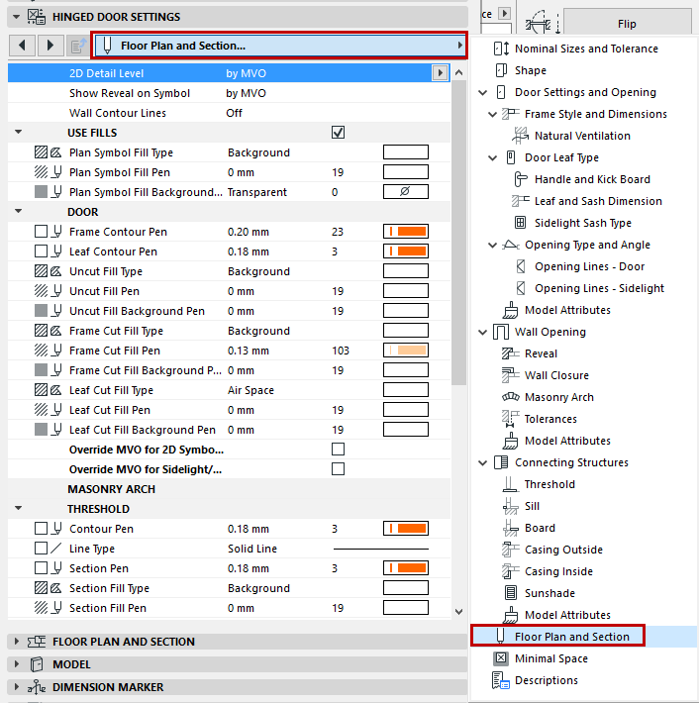Check the Leaf Contour Pen box
The height and width of the screenshot is (703, 699).
41,251
